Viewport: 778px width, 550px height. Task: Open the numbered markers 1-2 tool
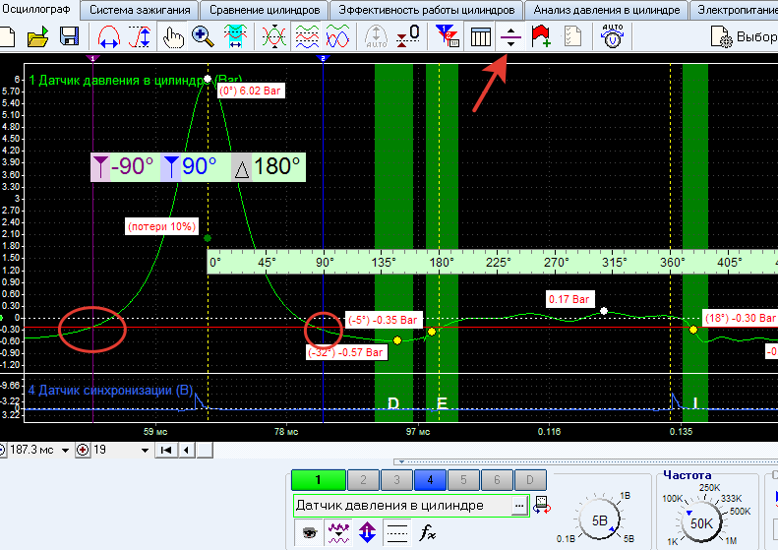click(448, 36)
